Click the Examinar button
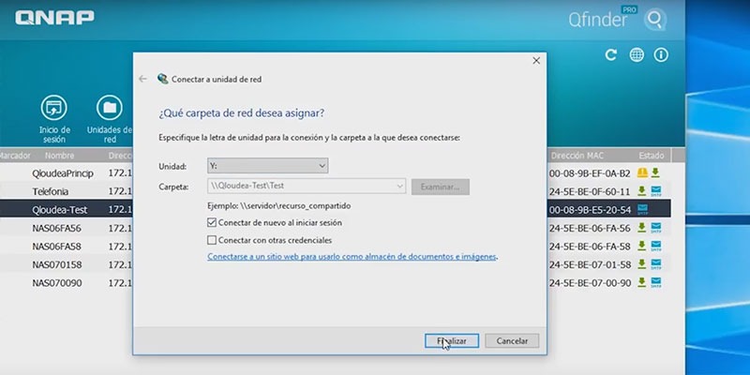Screen dimensions: 750x375 coord(440,187)
